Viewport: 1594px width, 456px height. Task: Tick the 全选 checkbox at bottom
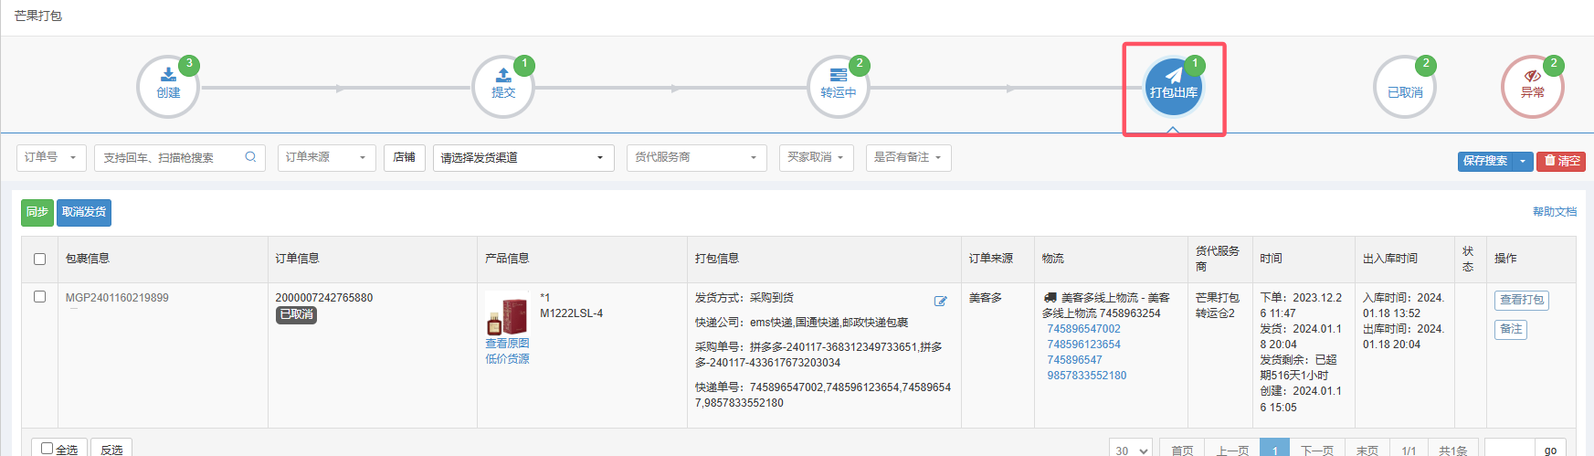[x=48, y=449]
